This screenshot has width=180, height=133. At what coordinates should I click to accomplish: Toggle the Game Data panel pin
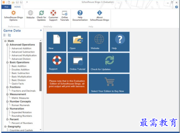tap(41, 30)
